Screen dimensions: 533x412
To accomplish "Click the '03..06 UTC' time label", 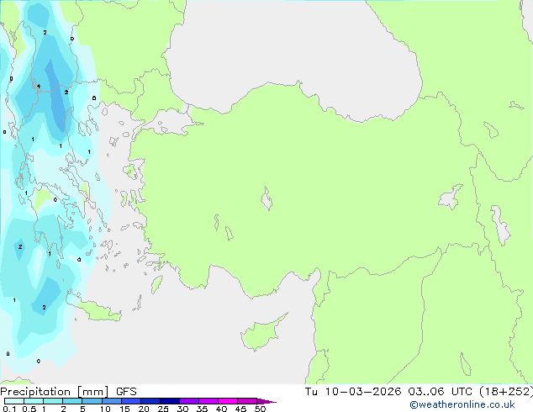I will (x=441, y=392).
